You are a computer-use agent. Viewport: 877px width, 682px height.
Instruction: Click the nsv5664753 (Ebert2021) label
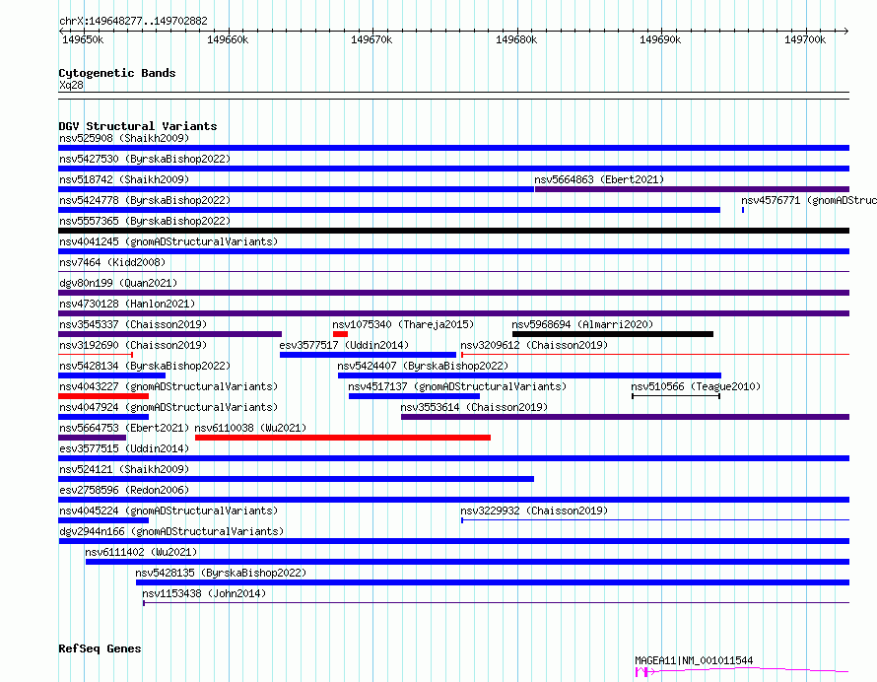coord(124,428)
